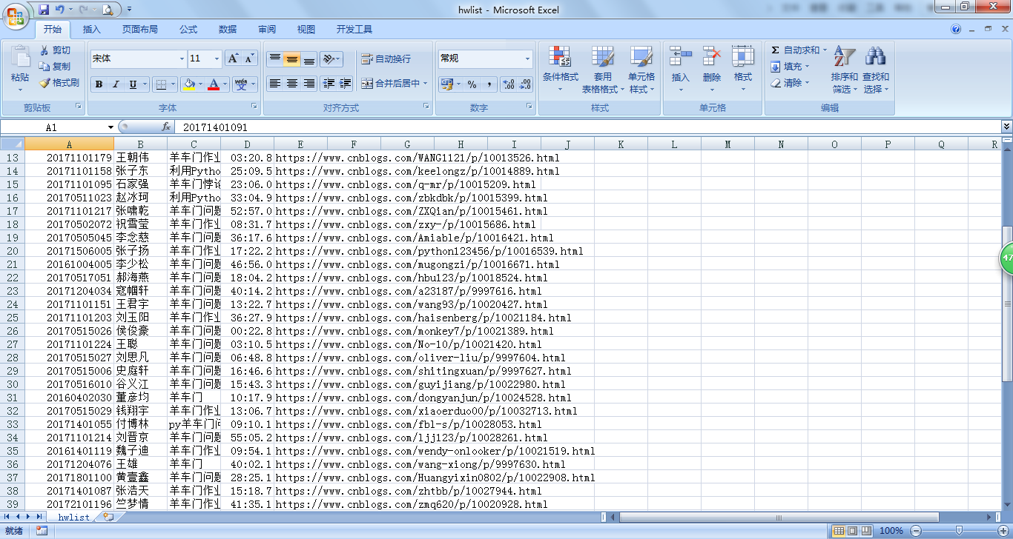1013x539 pixels.
Task: Open the 排序和筛选 sort and filter menu
Action: coord(844,70)
